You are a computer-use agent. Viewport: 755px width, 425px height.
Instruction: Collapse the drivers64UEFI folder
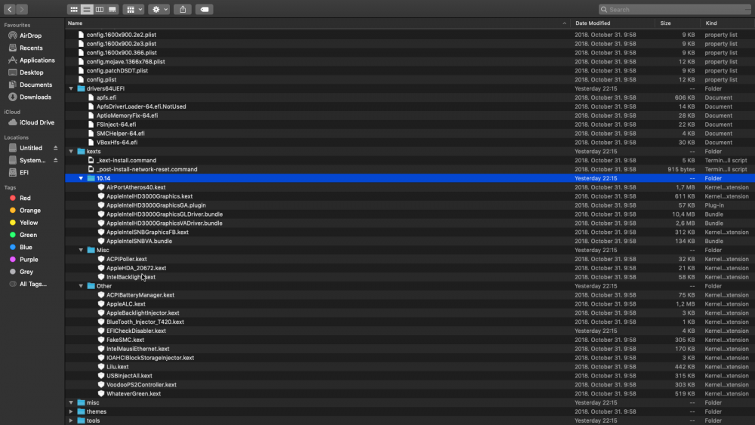click(x=71, y=88)
